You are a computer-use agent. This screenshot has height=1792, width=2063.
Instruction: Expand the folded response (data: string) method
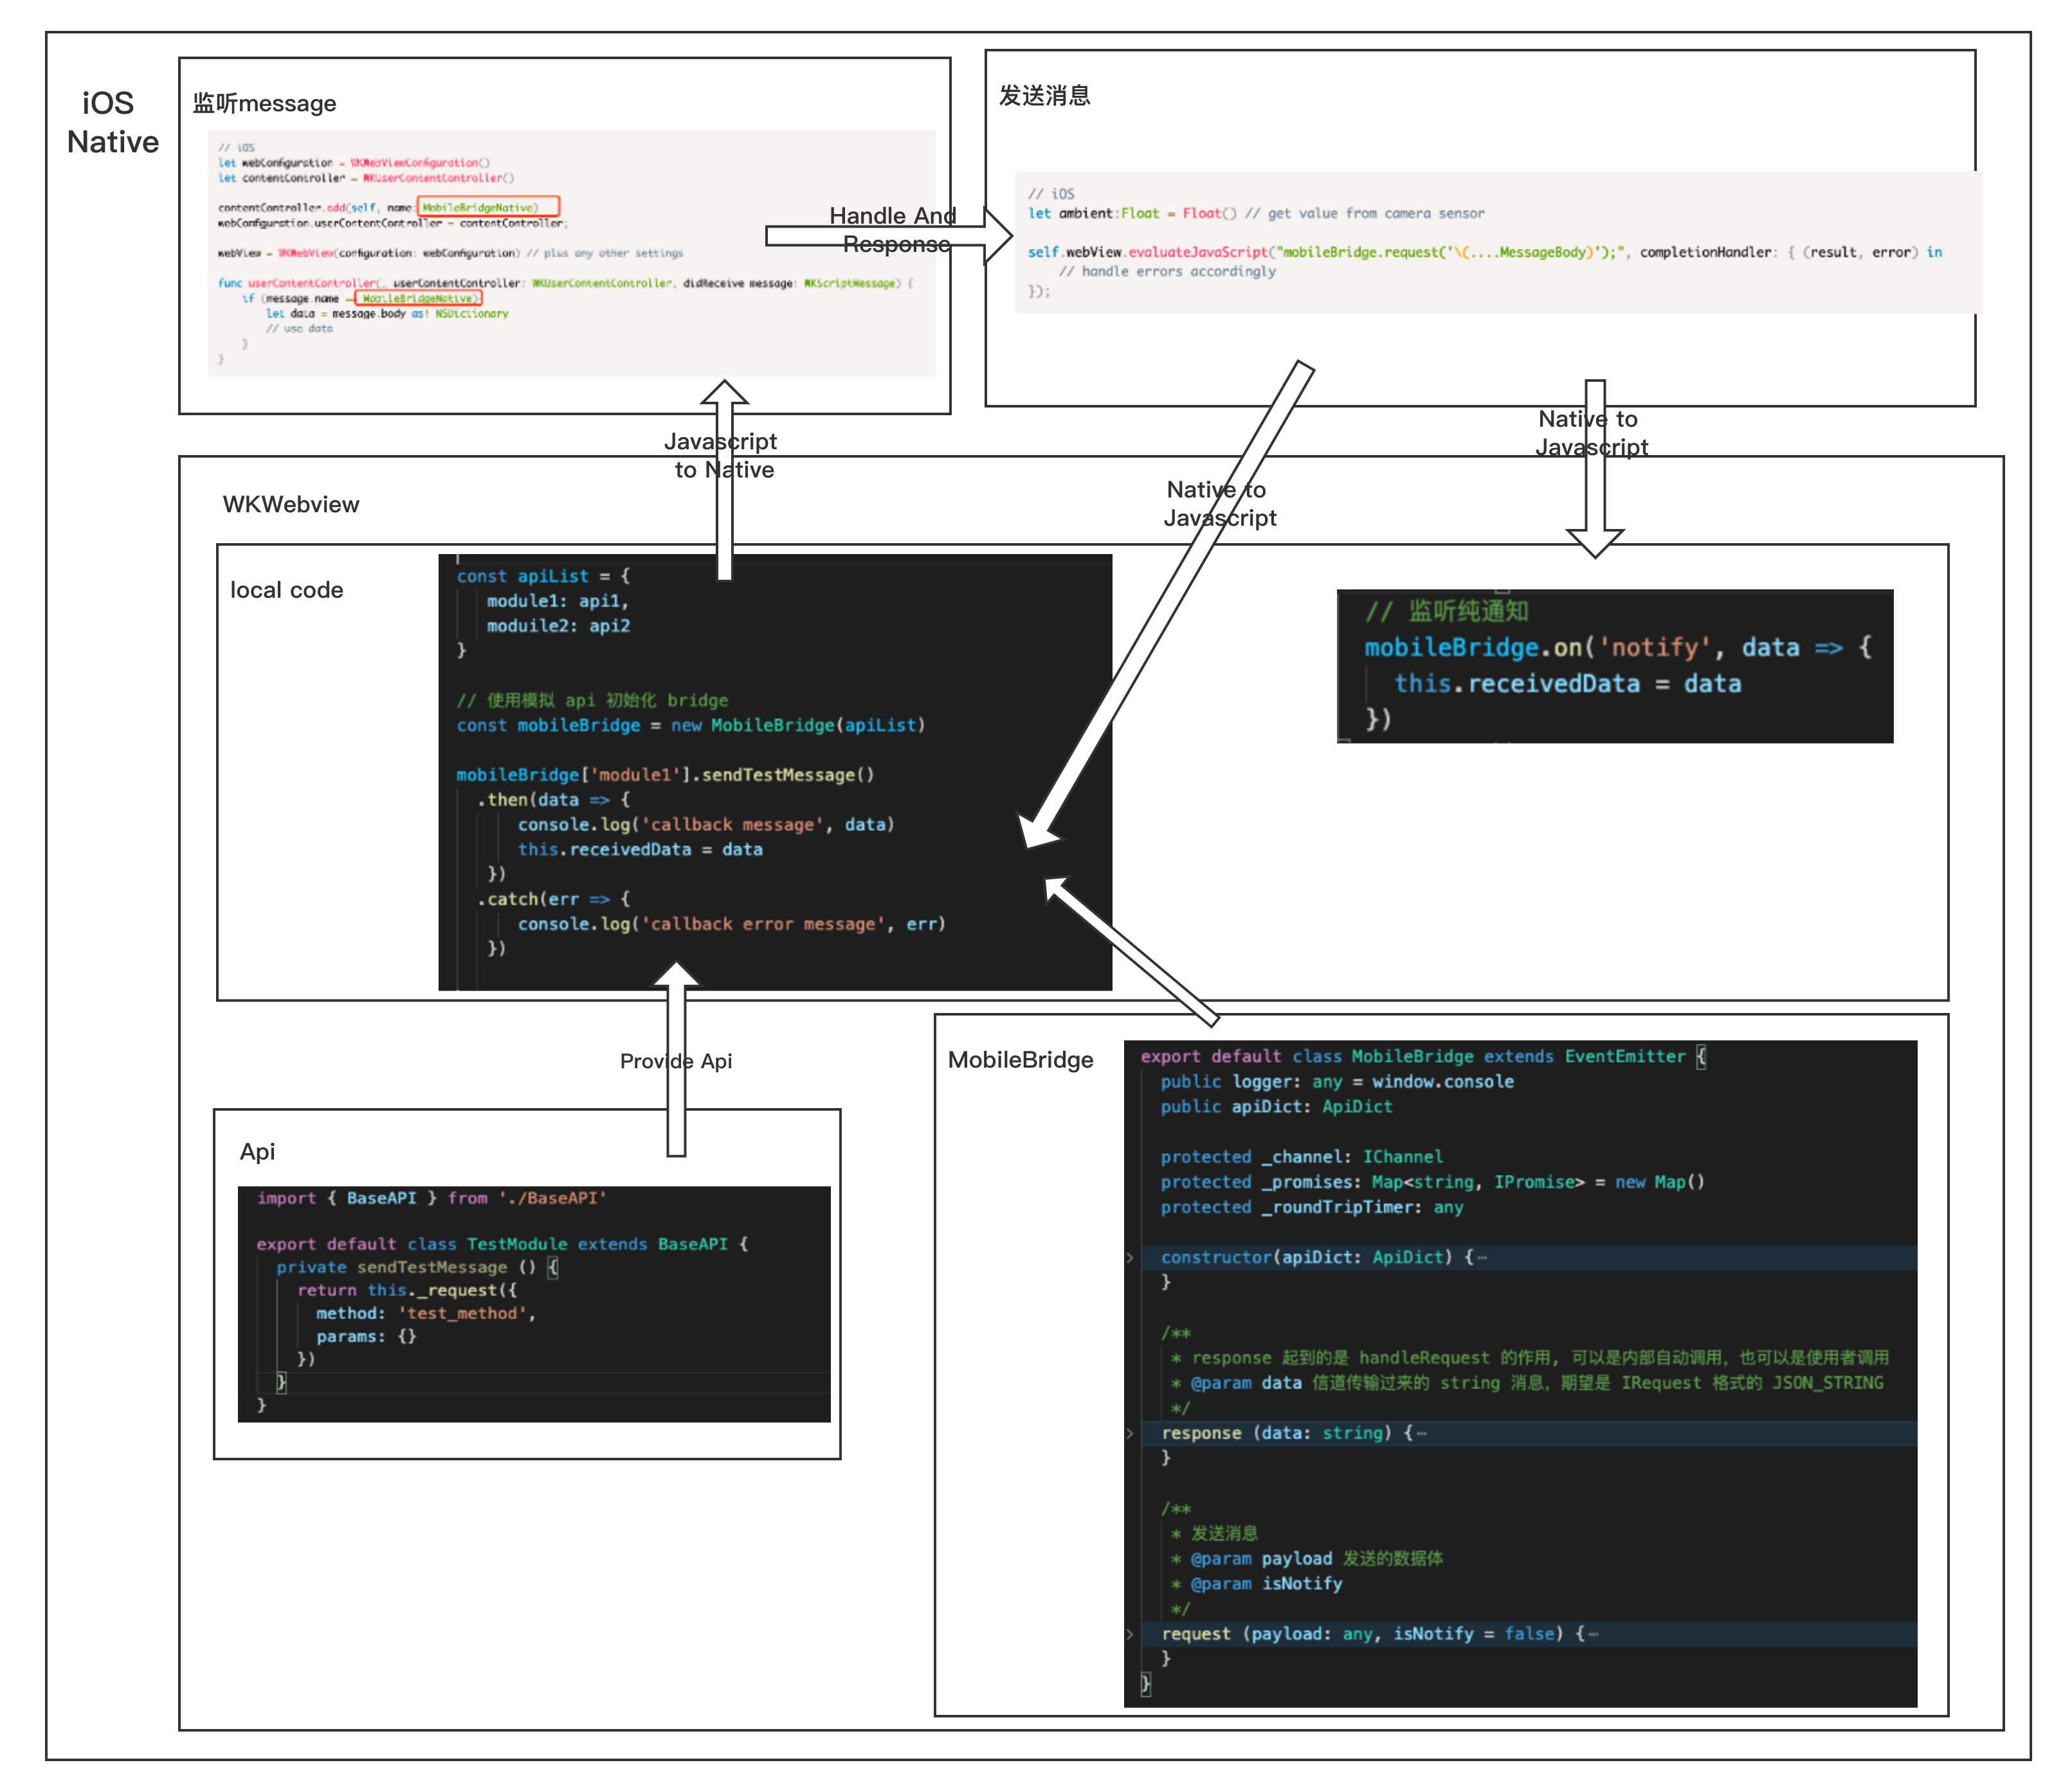pos(1131,1433)
